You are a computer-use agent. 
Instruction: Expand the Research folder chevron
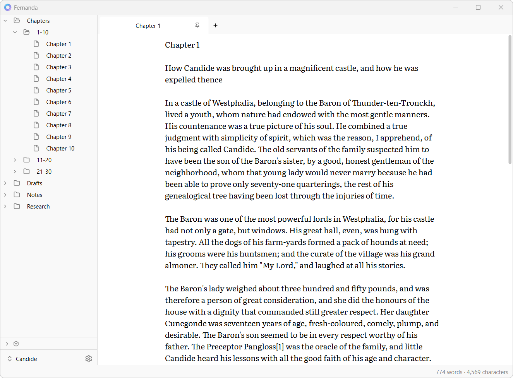5,206
